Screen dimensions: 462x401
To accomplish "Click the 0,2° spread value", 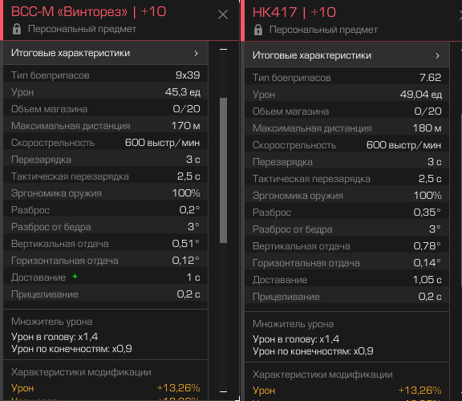I will point(189,210).
